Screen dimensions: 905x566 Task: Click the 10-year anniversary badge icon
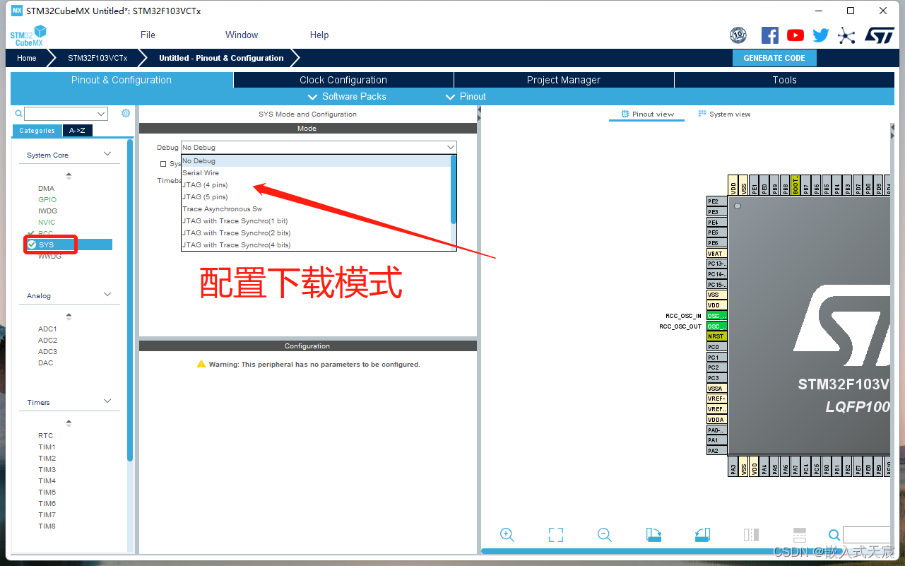(738, 35)
